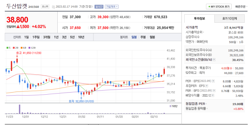Click the 최고 41,650 (11/29) marker

29,53
